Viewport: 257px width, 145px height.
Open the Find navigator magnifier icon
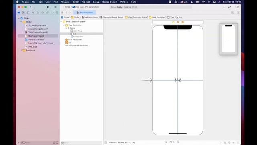tap(33, 12)
